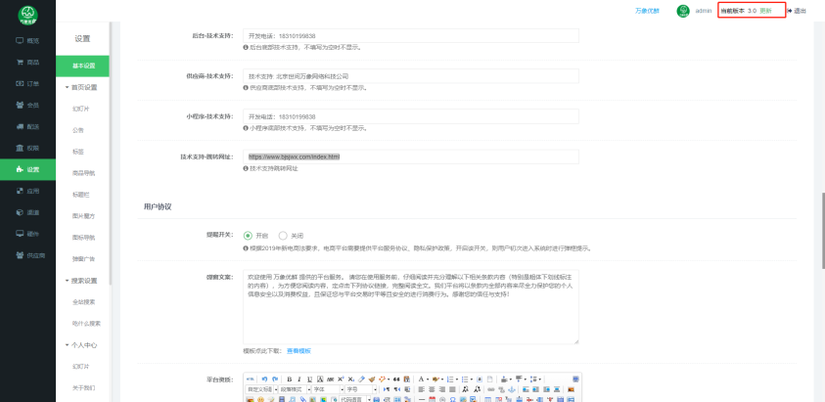Click the 查看模板 link
The height and width of the screenshot is (402, 825).
tap(298, 351)
